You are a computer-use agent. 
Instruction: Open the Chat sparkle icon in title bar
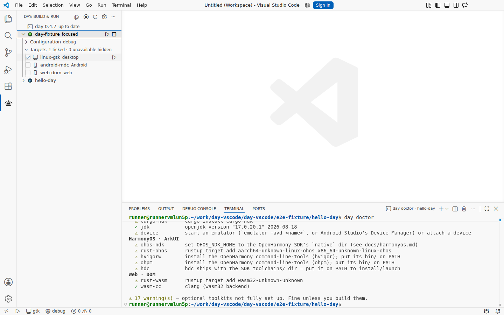(465, 5)
